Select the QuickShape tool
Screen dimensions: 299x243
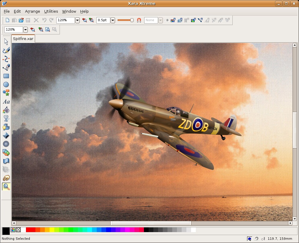(6, 93)
